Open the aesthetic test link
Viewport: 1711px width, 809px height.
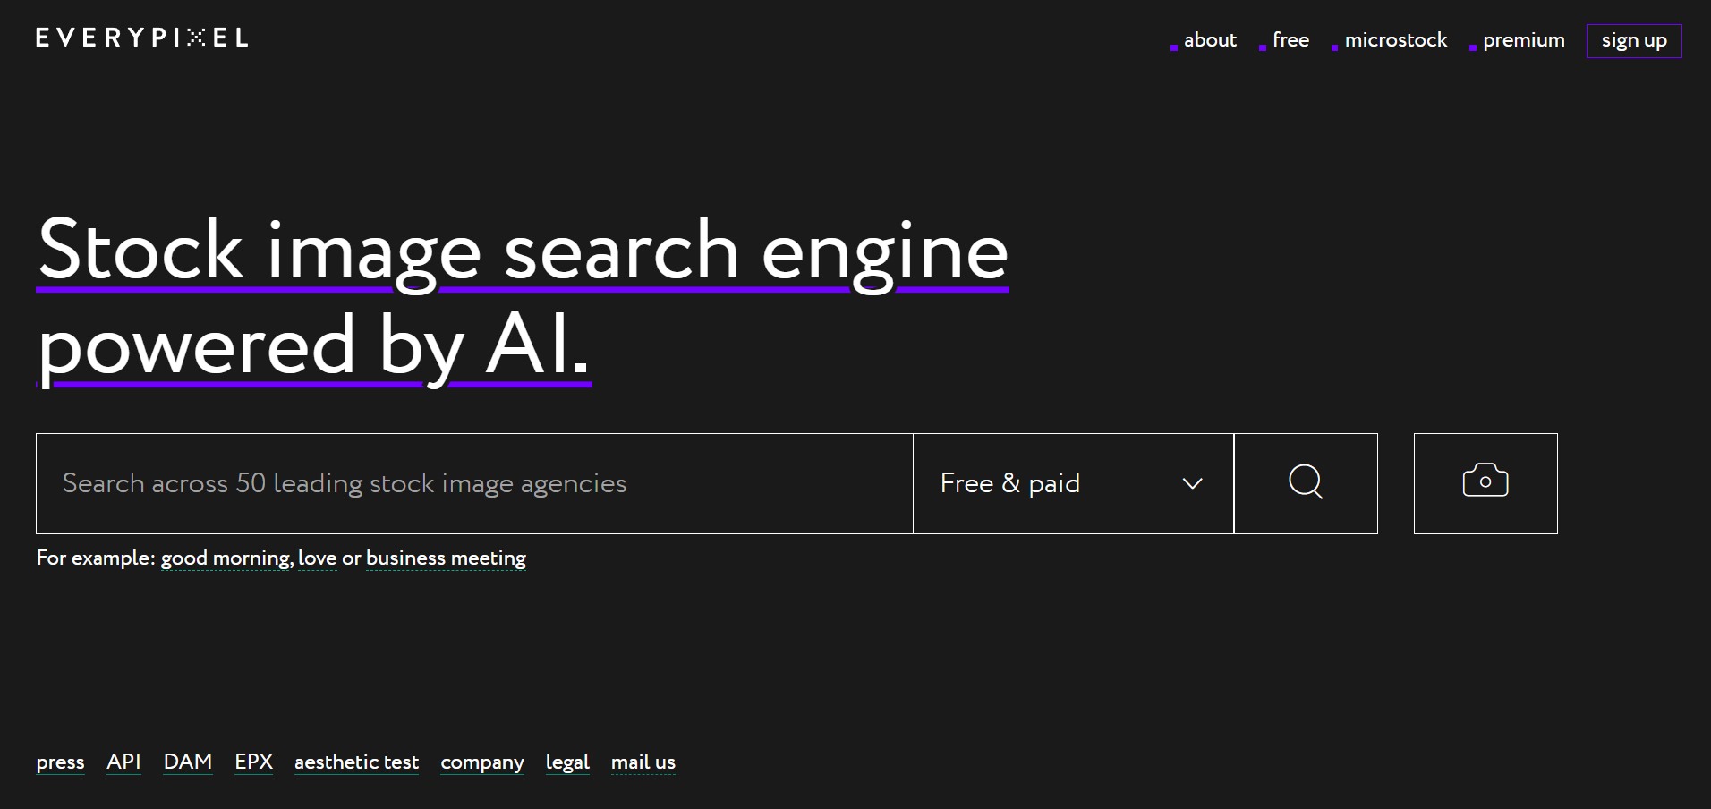point(356,762)
